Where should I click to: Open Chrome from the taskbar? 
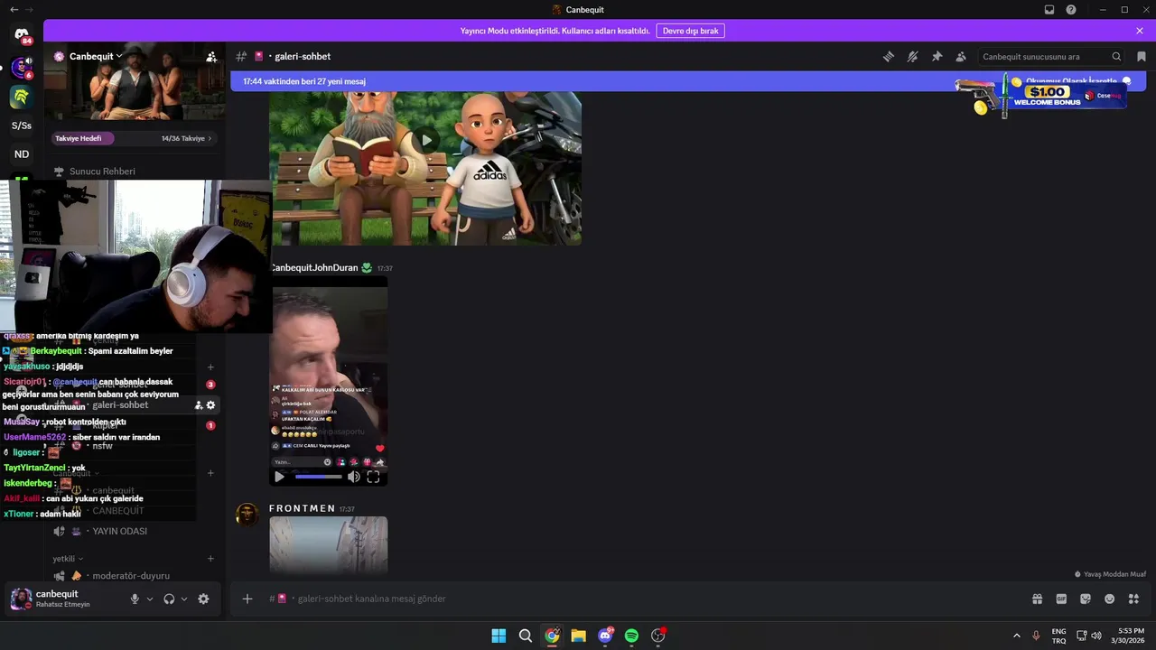552,636
